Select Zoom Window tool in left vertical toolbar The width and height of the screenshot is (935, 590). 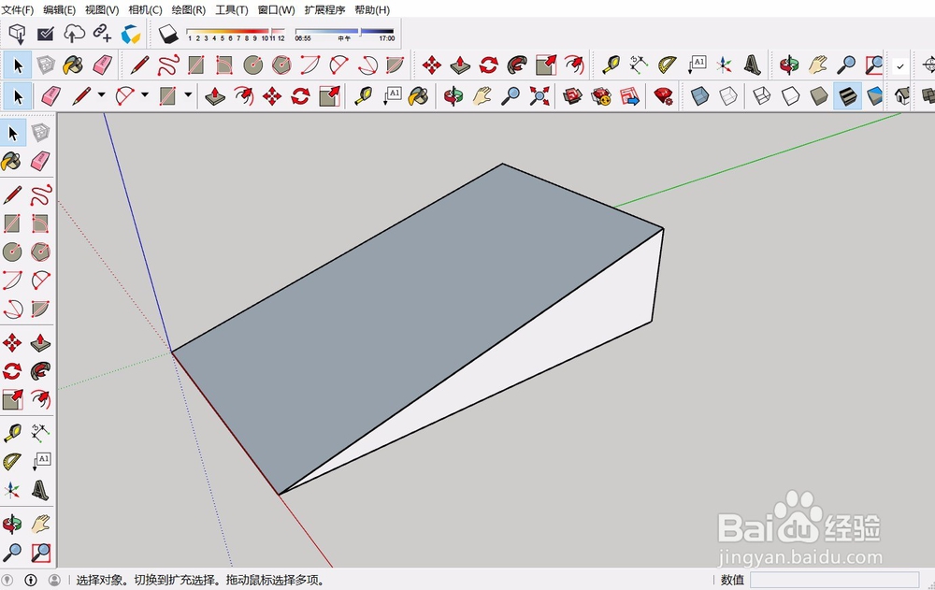[x=40, y=553]
